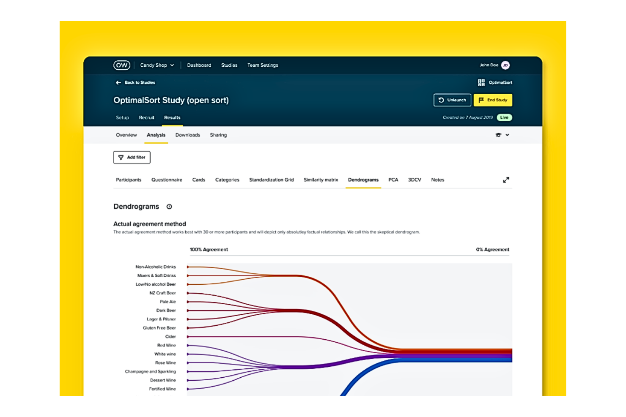Click the green Live status badge
Screen dimensions: 626x417
(x=504, y=117)
